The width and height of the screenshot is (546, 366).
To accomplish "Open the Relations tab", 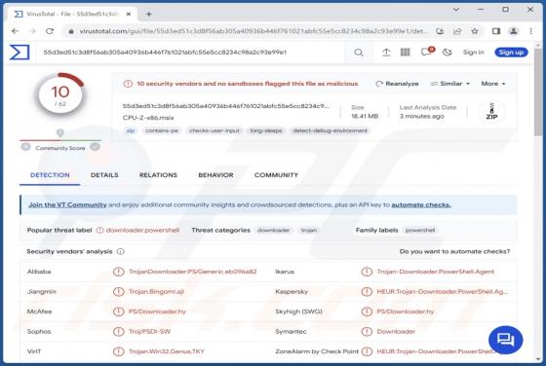I will tap(158, 175).
